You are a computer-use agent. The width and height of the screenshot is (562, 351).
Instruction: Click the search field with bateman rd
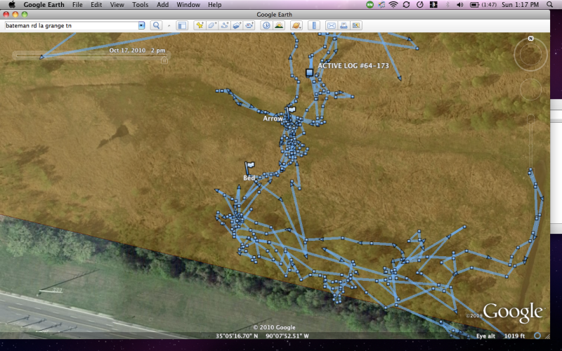72,25
